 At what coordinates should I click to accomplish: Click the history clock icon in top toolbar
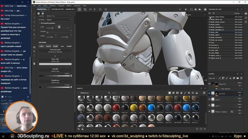point(106,9)
